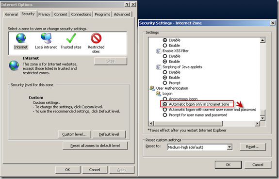Click the settings list scroll up arrow
Image resolution: width=279 pixels, height=179 pixels.
263,40
